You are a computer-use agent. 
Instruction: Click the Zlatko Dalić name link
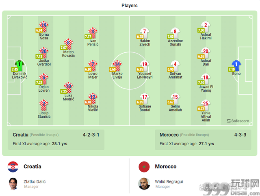coord(35,181)
